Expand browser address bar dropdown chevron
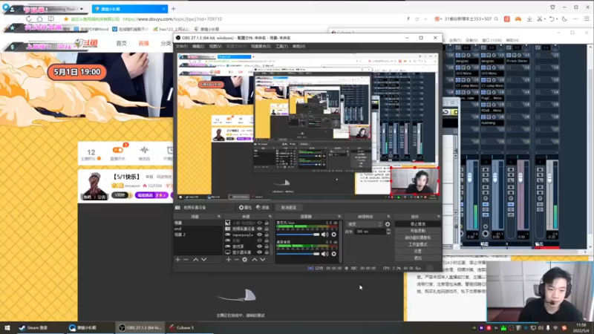This screenshot has height=334, width=594. [x=425, y=19]
